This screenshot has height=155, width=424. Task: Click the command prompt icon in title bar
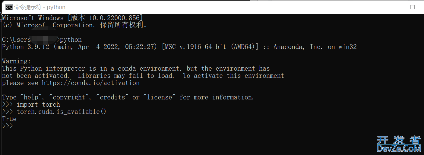9,7
